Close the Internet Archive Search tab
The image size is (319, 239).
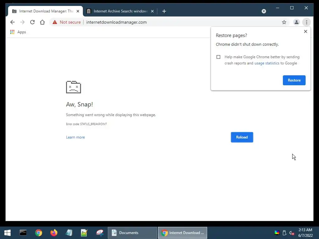coord(152,11)
